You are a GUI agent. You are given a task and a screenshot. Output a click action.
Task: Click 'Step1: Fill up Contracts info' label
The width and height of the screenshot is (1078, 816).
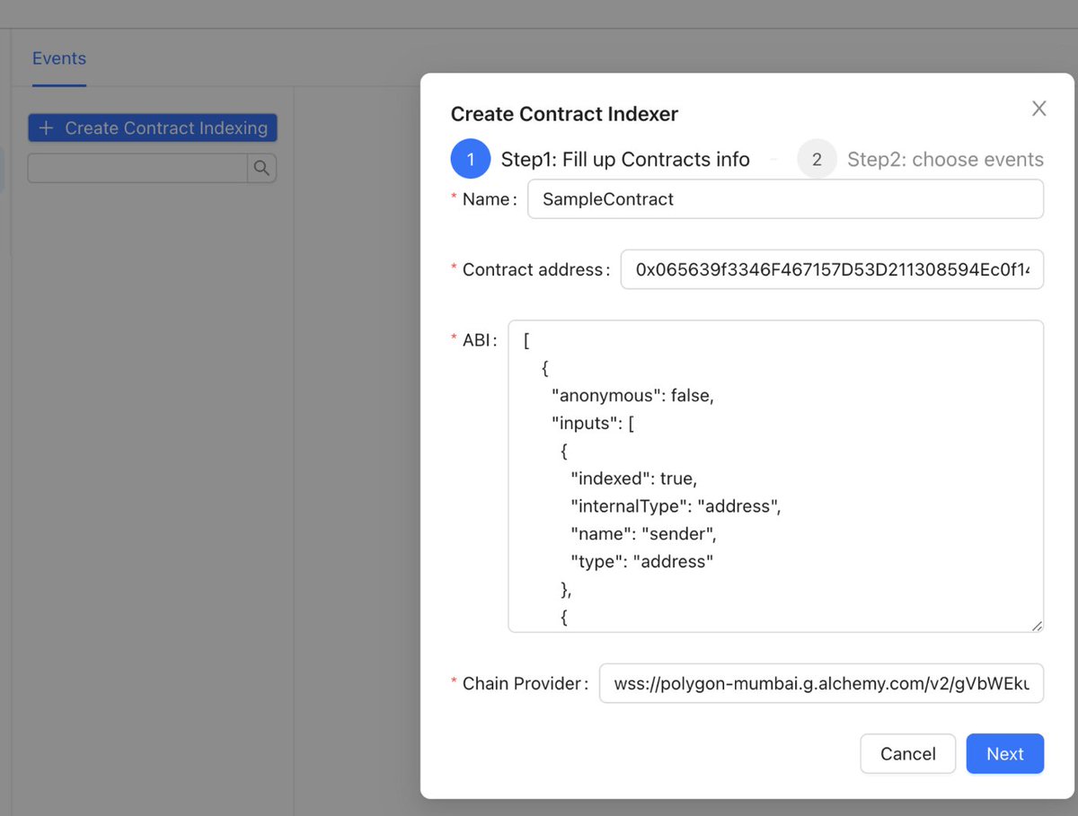pos(625,160)
